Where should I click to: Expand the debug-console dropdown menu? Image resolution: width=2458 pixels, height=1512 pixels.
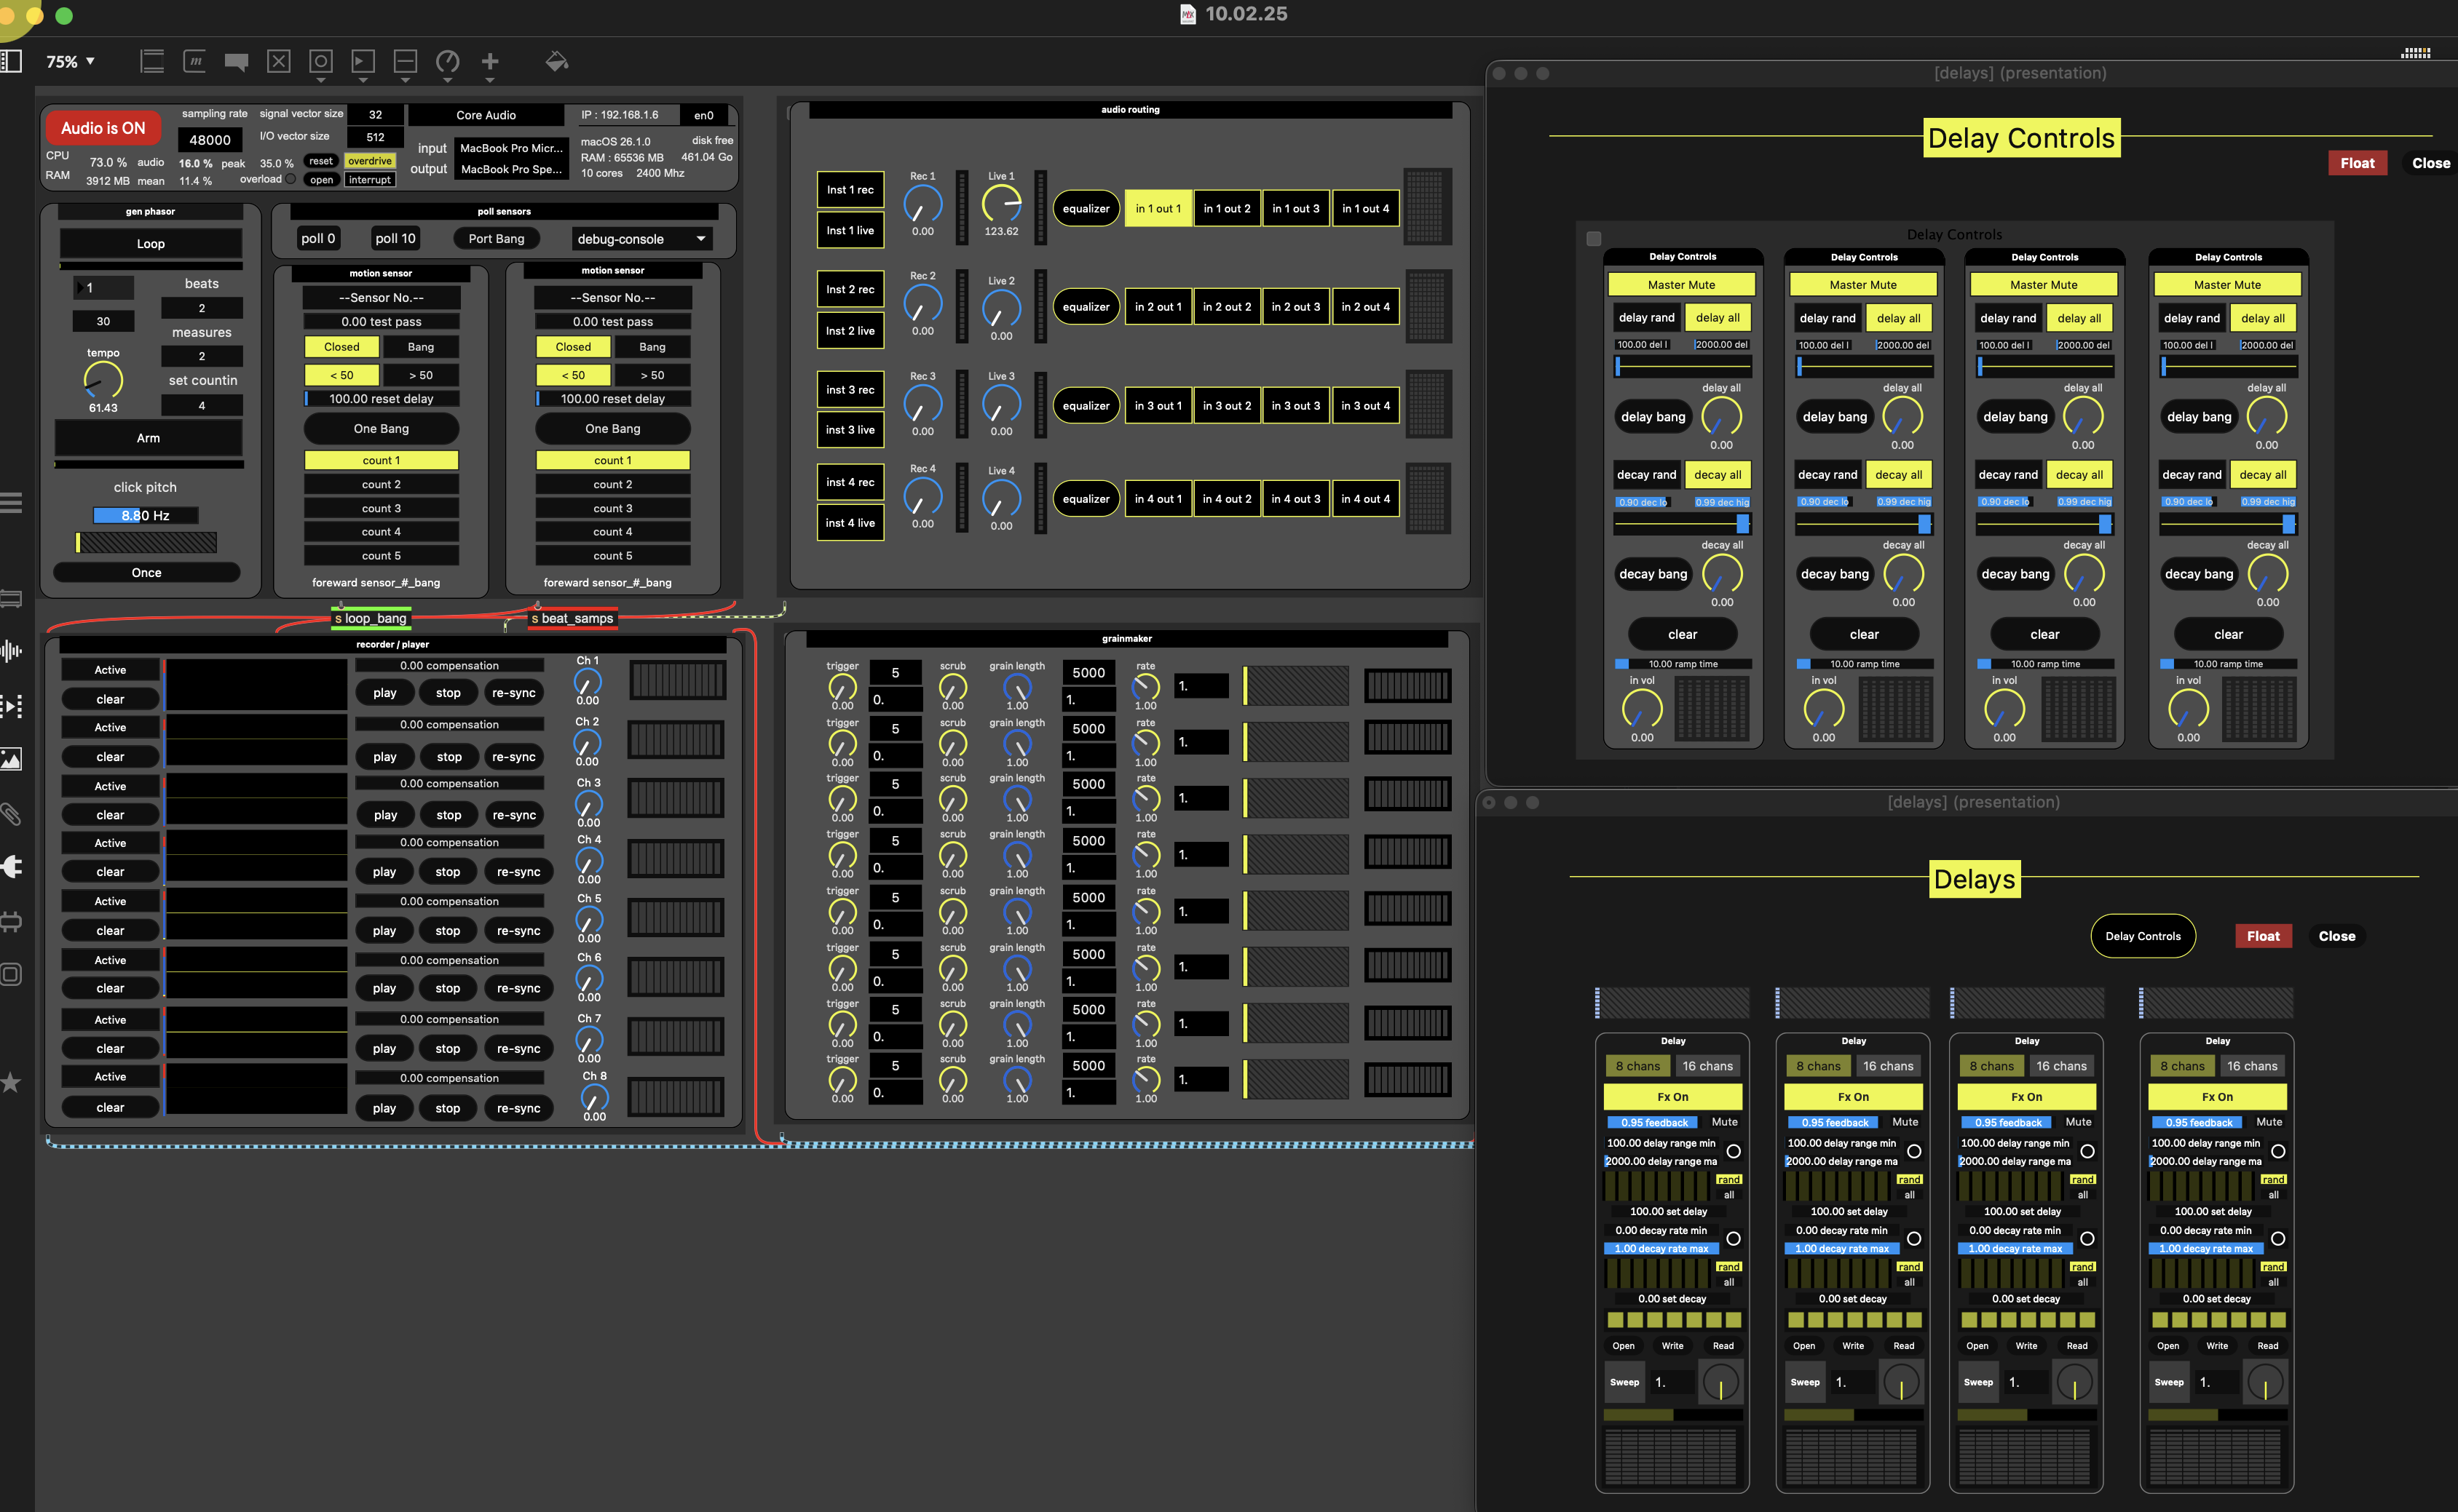(x=641, y=239)
